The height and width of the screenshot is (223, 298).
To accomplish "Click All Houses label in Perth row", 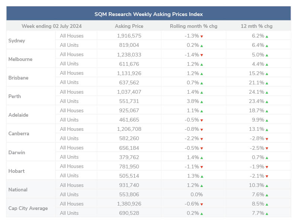I will click(x=72, y=92).
